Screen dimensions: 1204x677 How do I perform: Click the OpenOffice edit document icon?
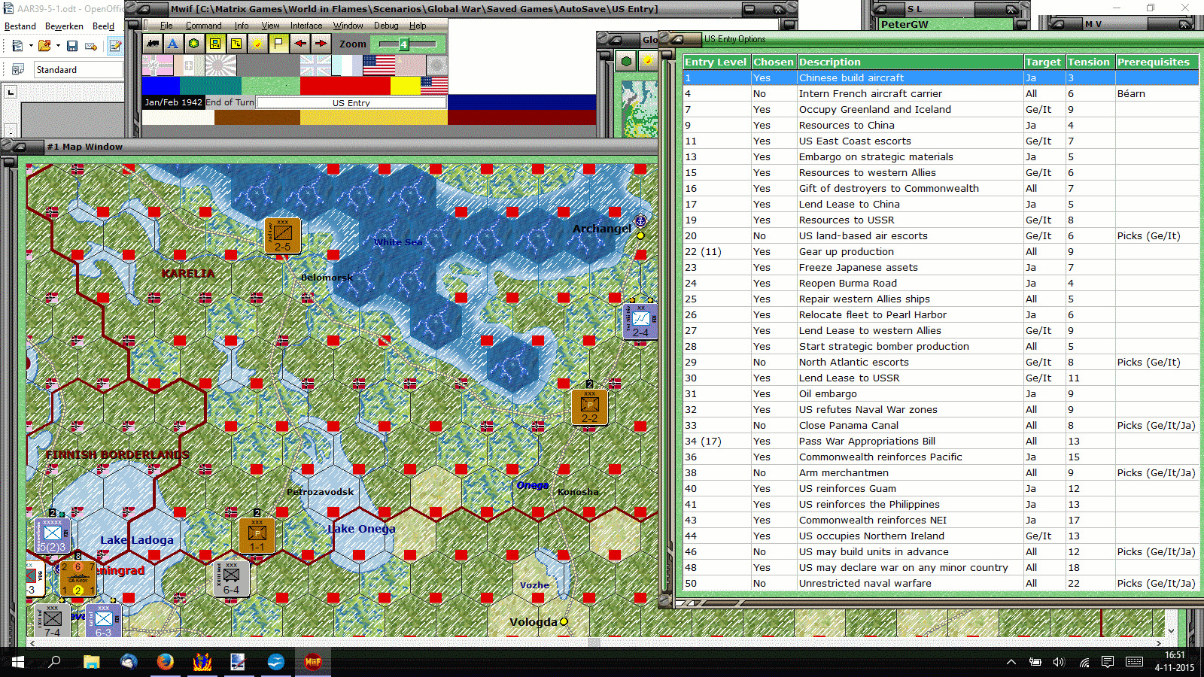115,46
